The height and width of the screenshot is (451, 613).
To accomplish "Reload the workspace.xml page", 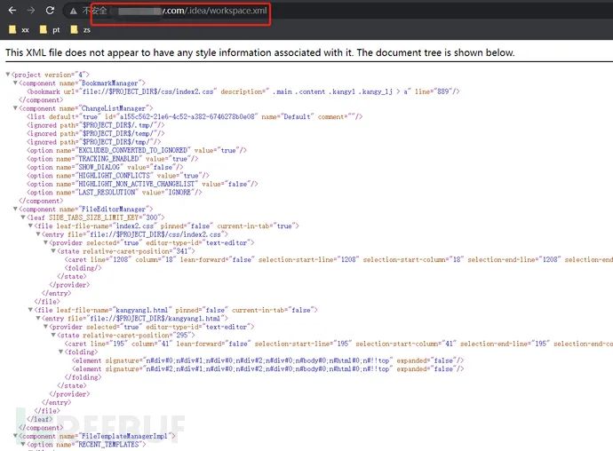I will click(x=50, y=12).
